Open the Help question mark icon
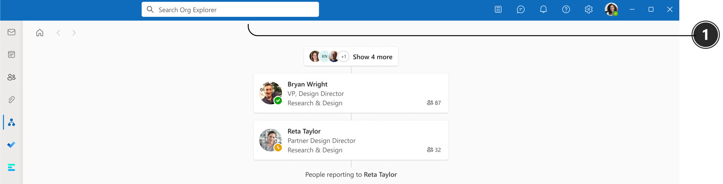Viewport: 723px width, 184px height. coord(566,9)
